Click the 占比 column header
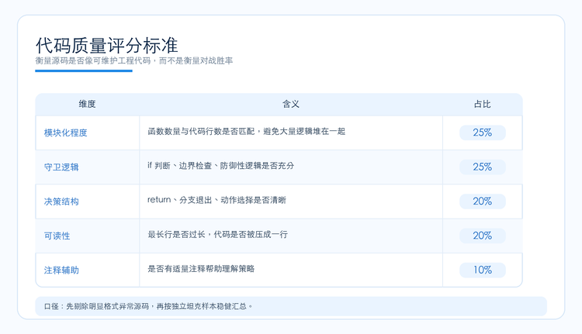The image size is (582, 334). [482, 104]
